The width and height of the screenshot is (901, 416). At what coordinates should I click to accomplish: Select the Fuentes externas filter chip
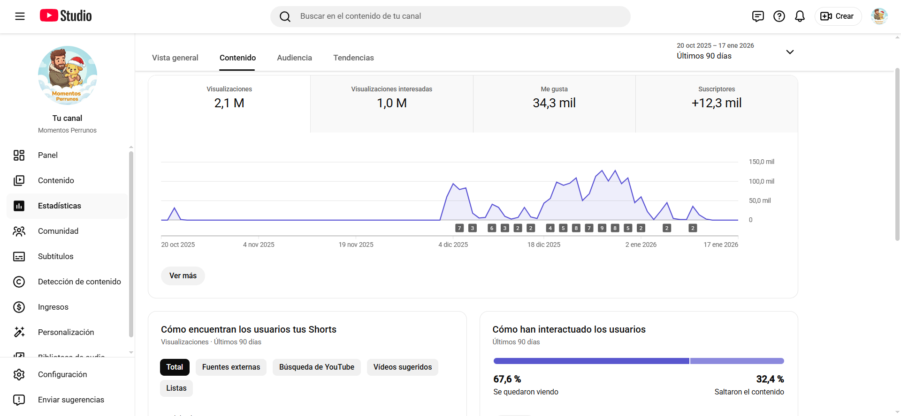(231, 367)
